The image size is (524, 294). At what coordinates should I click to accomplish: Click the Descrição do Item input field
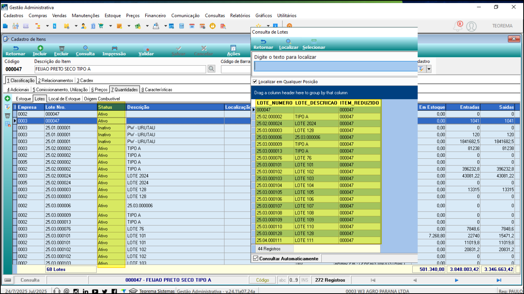[x=120, y=69]
